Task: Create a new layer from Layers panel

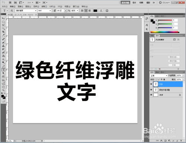Action: pos(177,141)
